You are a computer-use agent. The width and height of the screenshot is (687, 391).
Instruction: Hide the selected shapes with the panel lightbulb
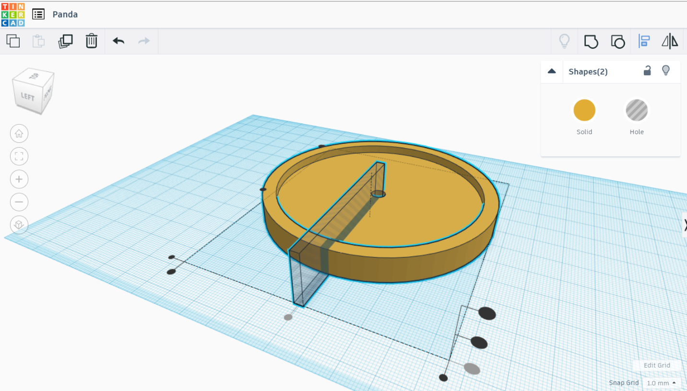tap(666, 71)
